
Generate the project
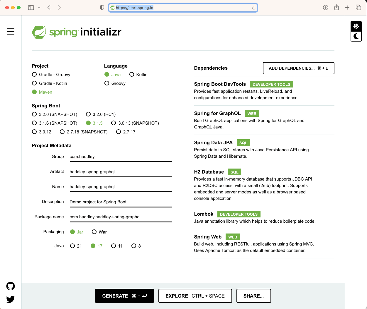(x=124, y=296)
